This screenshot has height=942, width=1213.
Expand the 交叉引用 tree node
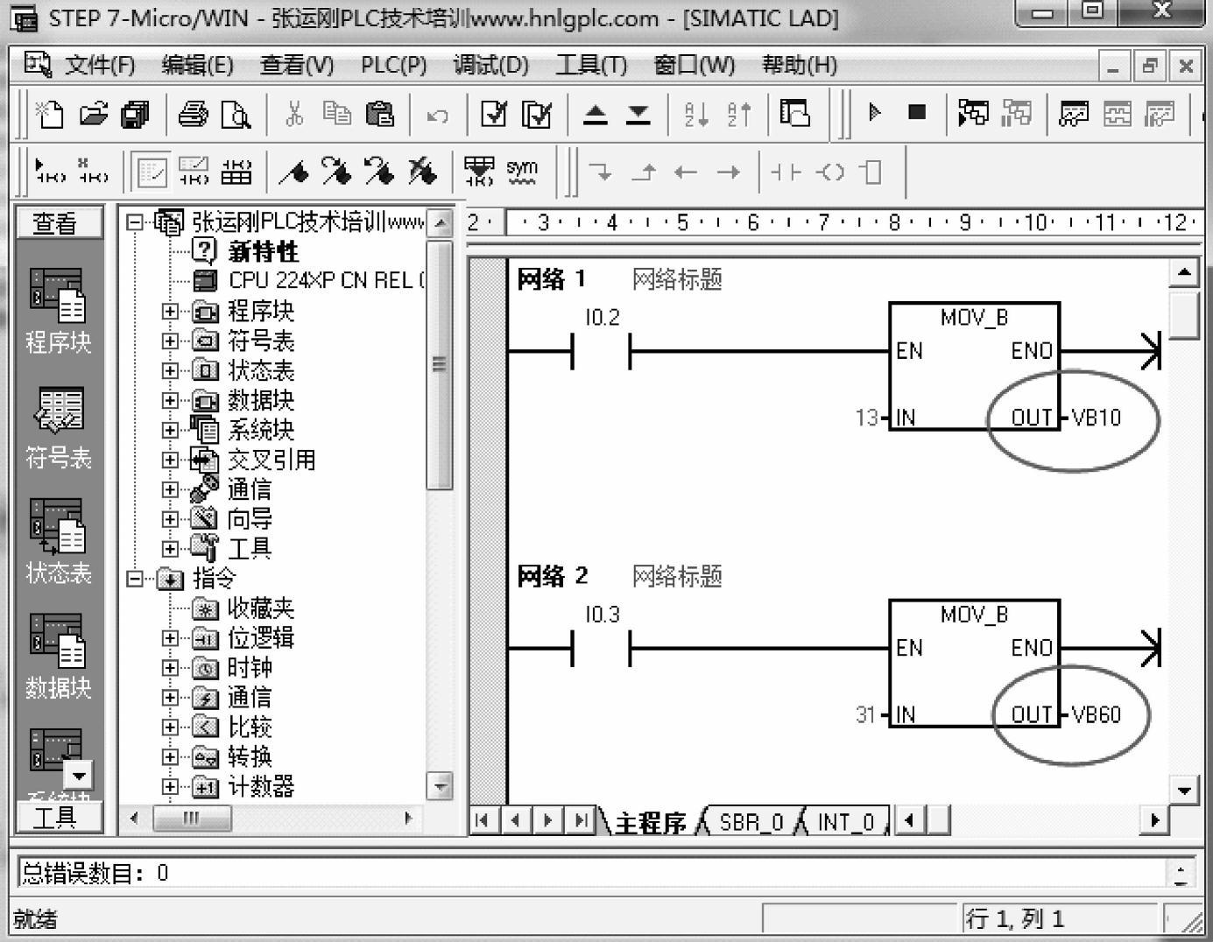(170, 460)
